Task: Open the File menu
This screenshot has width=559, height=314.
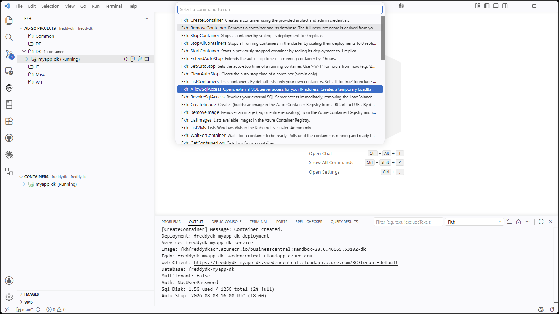Action: click(19, 6)
